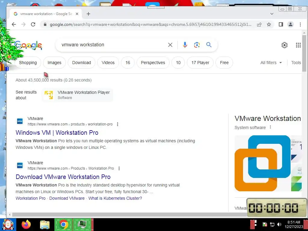Click the forward navigation arrow
The image size is (308, 231).
[x=23, y=24]
